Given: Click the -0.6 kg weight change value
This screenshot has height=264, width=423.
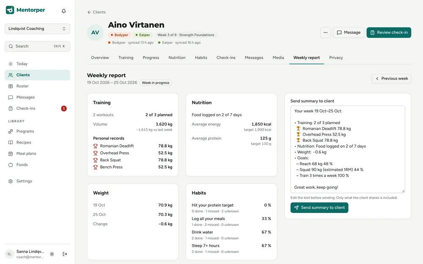Looking at the screenshot, I should 165,224.
